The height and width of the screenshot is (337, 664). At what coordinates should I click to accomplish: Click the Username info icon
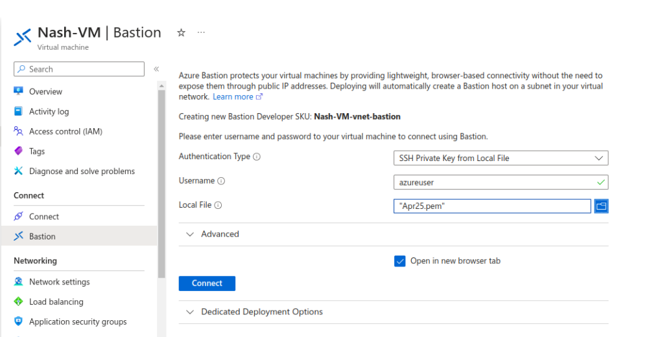coord(222,182)
